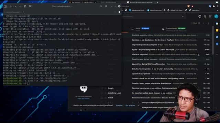Open the terminal pane title dropdown arrow
Image resolution: width=220 pixels, height=123 pixels.
point(24,12)
